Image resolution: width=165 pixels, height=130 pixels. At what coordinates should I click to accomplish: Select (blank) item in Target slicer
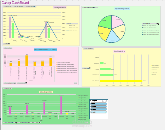click(99, 112)
